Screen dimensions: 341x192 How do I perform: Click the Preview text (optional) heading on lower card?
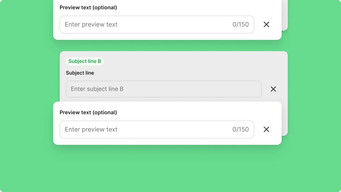coord(88,112)
